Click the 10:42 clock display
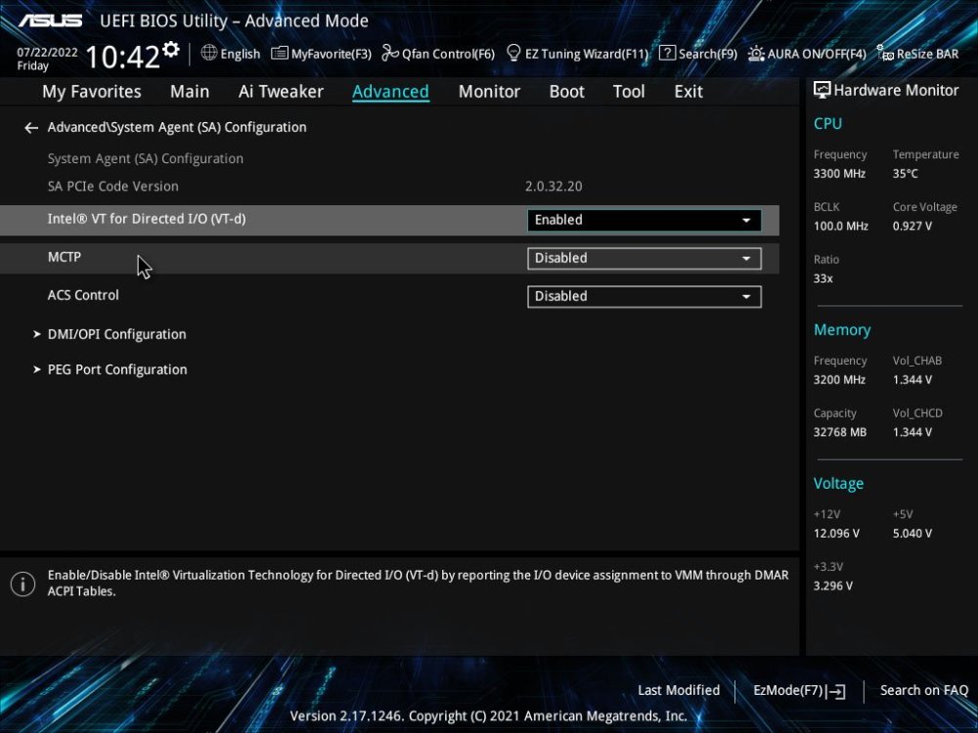 pyautogui.click(x=122, y=57)
